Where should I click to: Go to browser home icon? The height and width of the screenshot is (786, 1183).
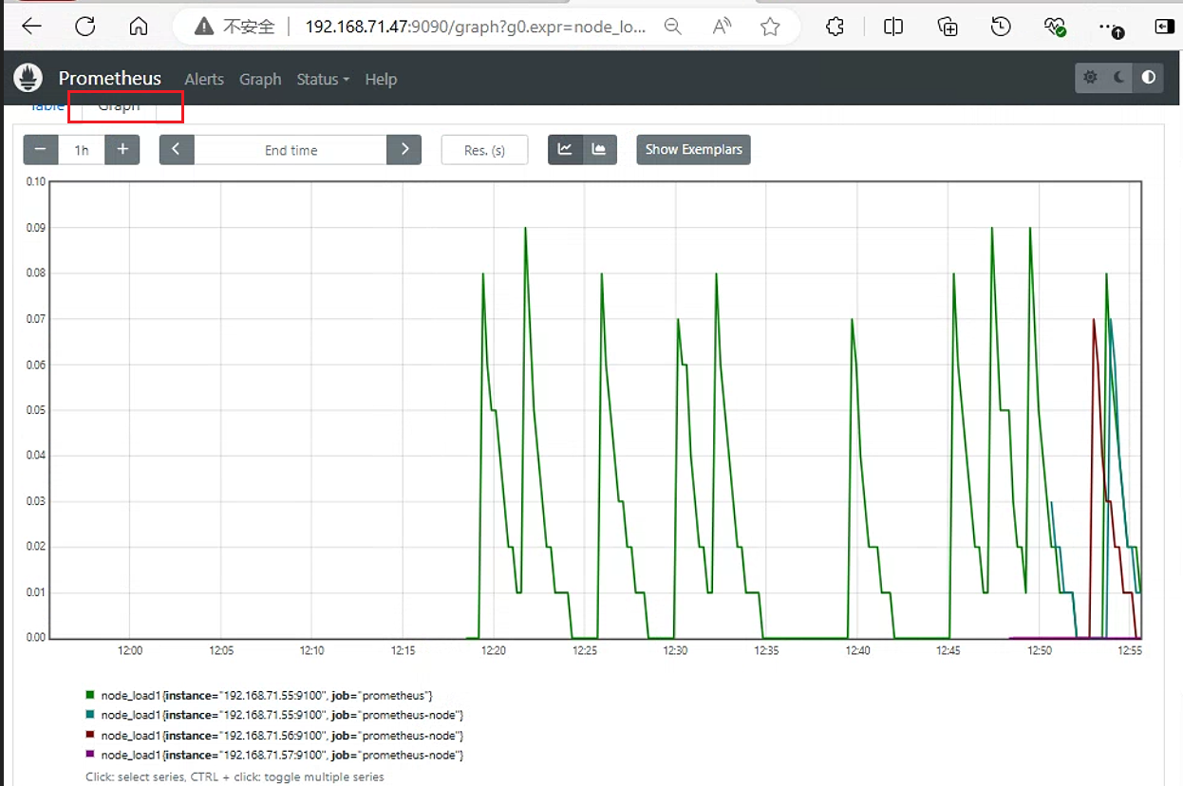pos(139,27)
